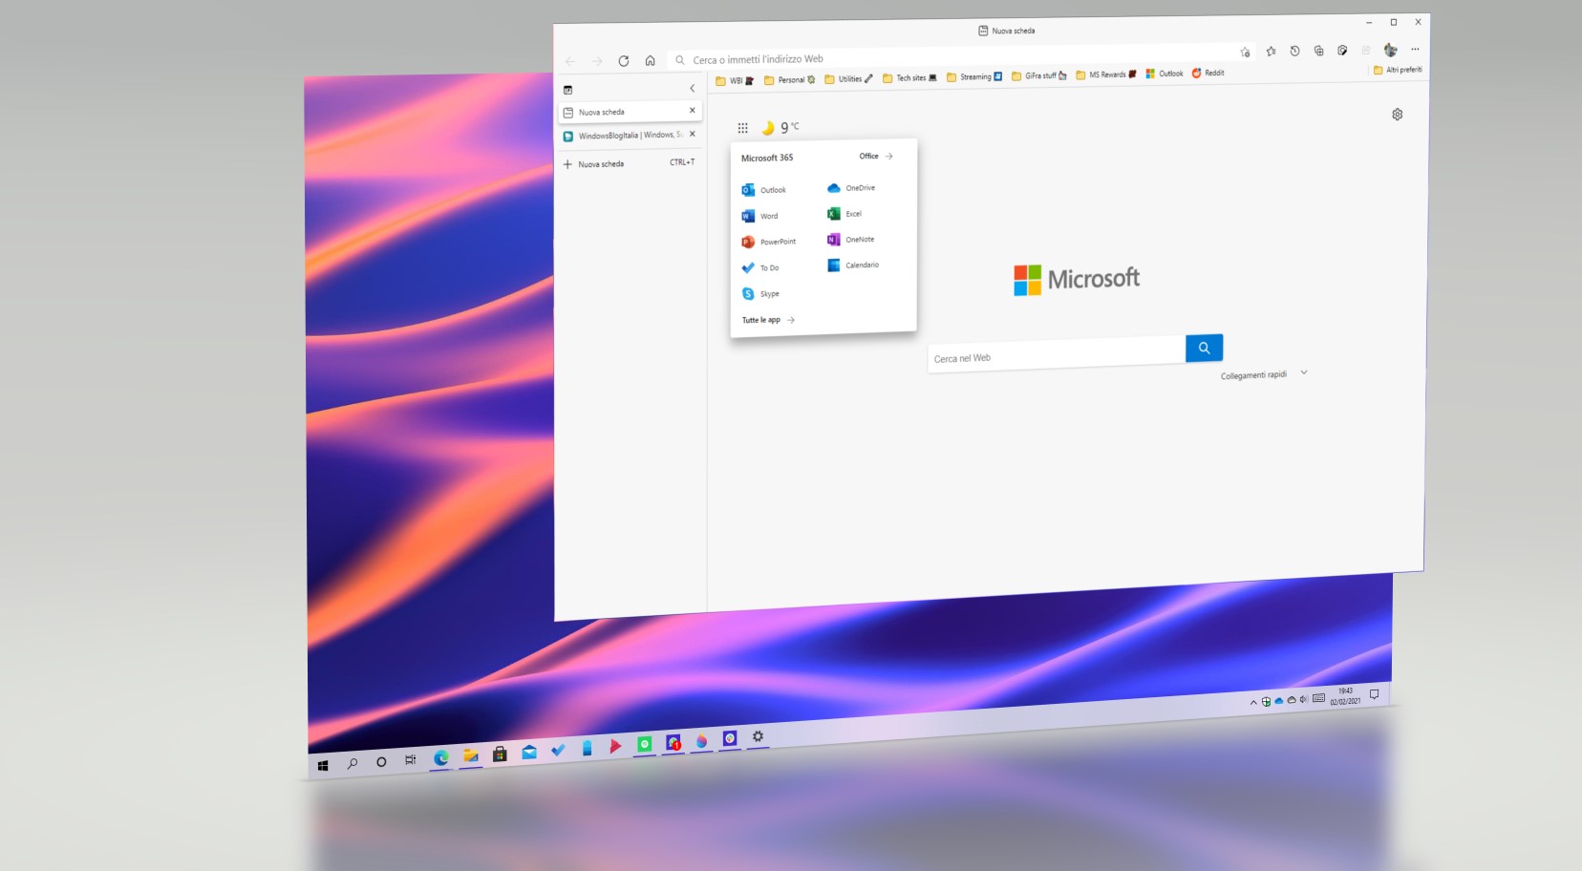
Task: Open the GiFra stuff bookmarks folder
Action: tap(1039, 75)
